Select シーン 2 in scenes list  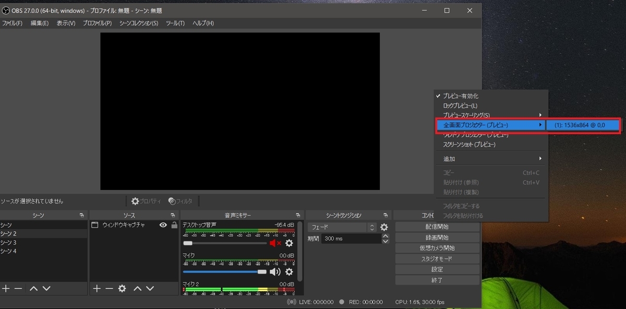point(44,234)
